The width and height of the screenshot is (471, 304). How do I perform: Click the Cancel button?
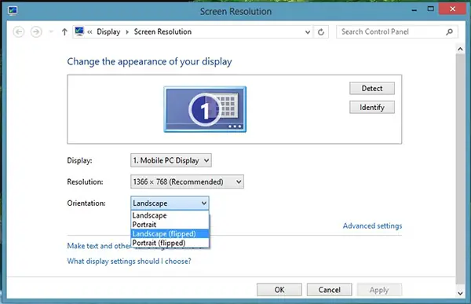click(x=329, y=290)
